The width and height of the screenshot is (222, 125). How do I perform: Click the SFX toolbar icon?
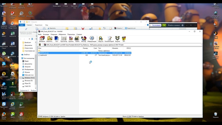[x=124, y=39]
